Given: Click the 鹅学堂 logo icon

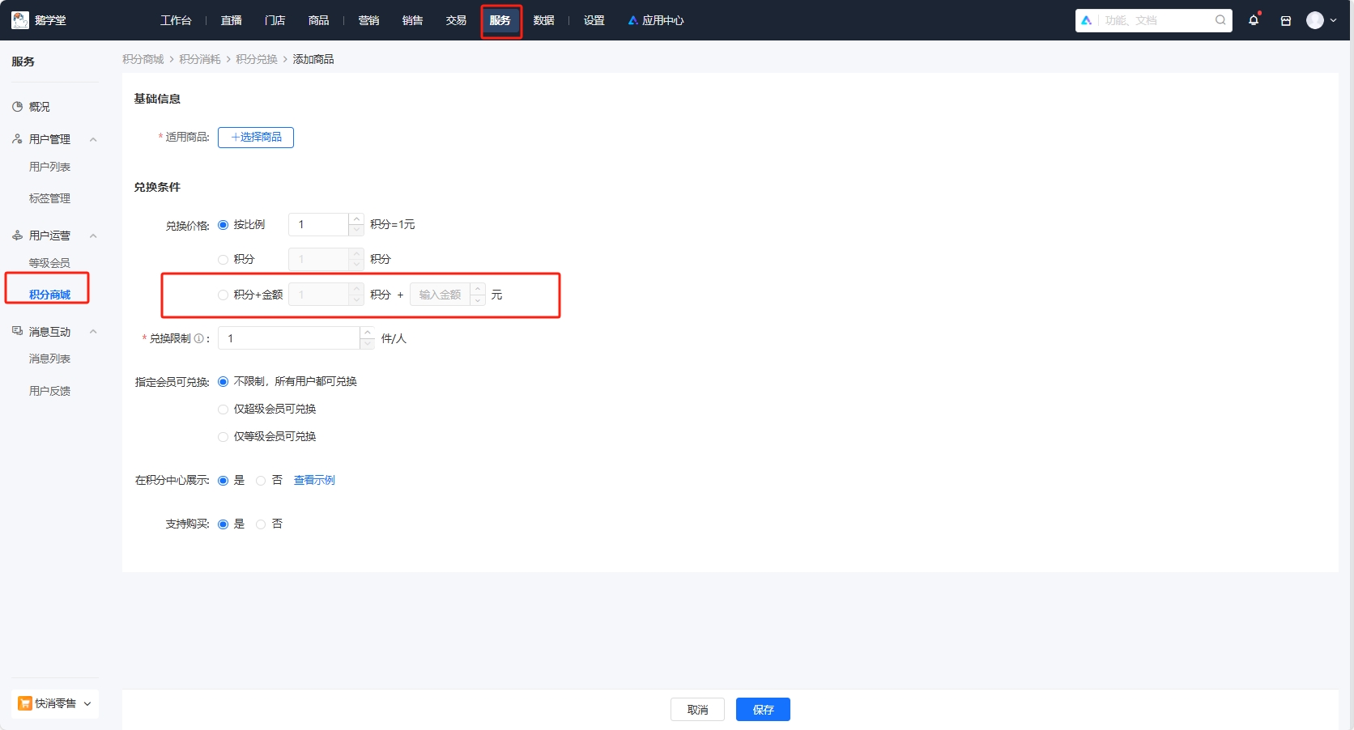Looking at the screenshot, I should (x=20, y=20).
